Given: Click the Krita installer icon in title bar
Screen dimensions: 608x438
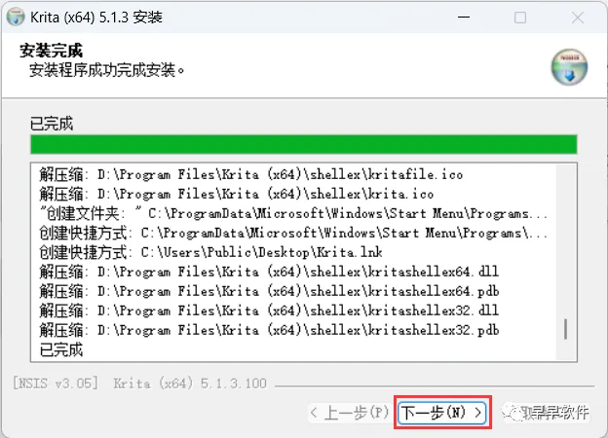Looking at the screenshot, I should click(x=16, y=18).
